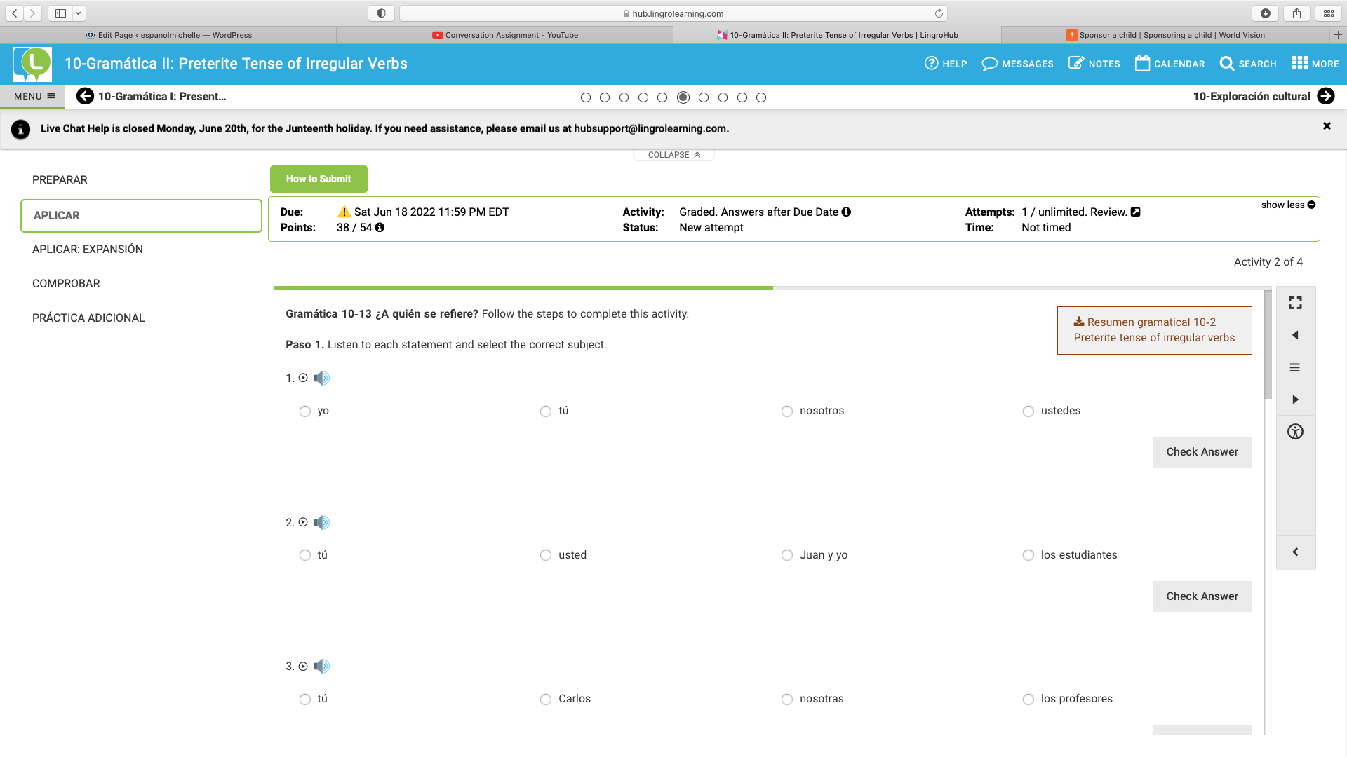1347x757 pixels.
Task: Select 'Juan y yo' for question 2
Action: (787, 555)
